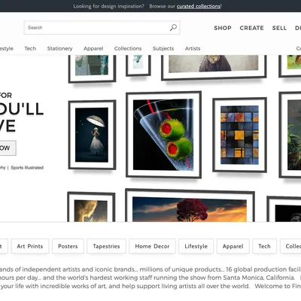Click the Tapestries button
The height and width of the screenshot is (301, 301).
[x=106, y=246]
